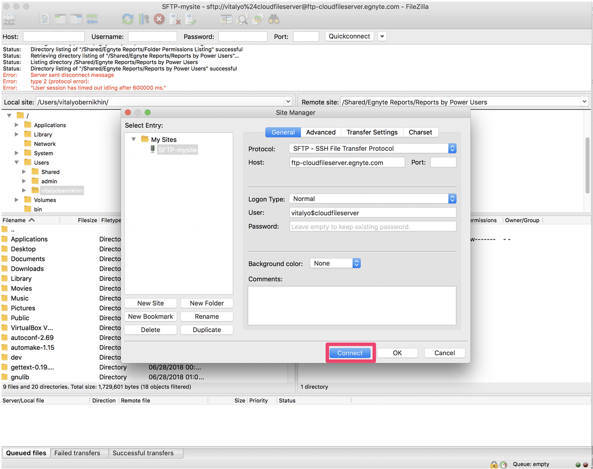This screenshot has height=469, width=593.
Task: Select the Network folder in local tree
Action: 45,144
